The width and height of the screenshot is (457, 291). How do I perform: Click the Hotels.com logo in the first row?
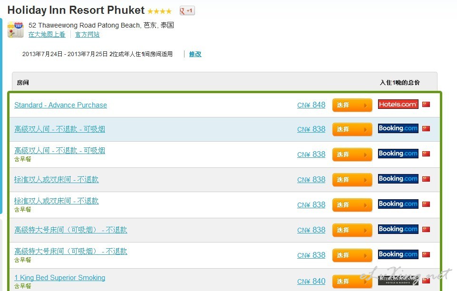pos(398,104)
